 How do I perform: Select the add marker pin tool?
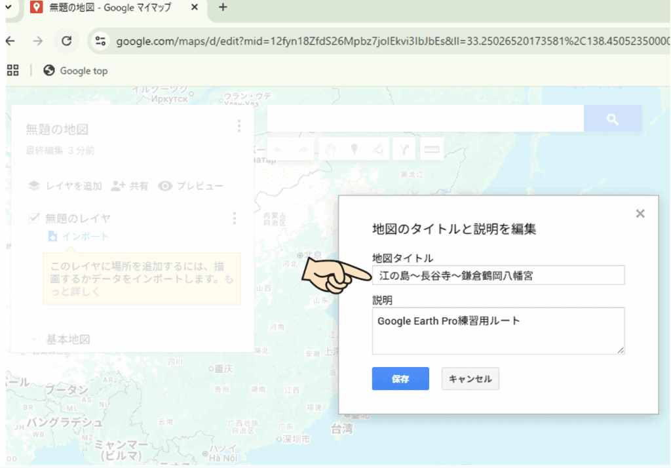[x=355, y=149]
